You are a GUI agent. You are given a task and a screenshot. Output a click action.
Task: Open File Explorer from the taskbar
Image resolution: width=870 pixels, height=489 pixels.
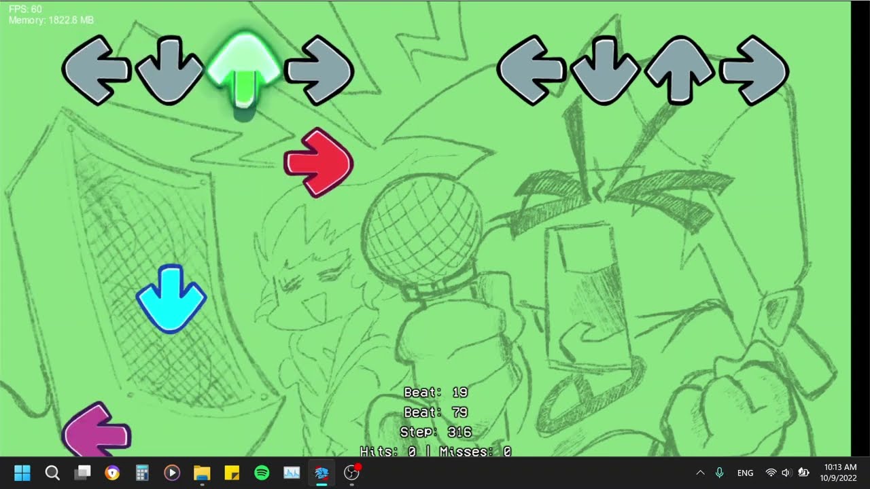(x=202, y=473)
